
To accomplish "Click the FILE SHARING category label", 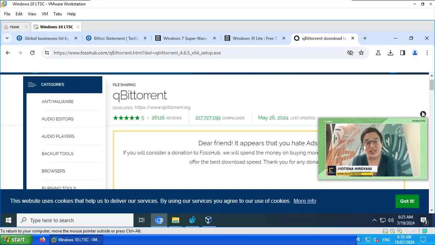I will (x=124, y=85).
